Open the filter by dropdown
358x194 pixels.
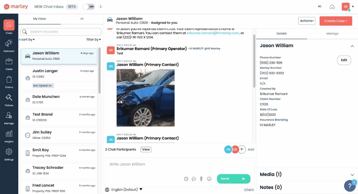93,39
